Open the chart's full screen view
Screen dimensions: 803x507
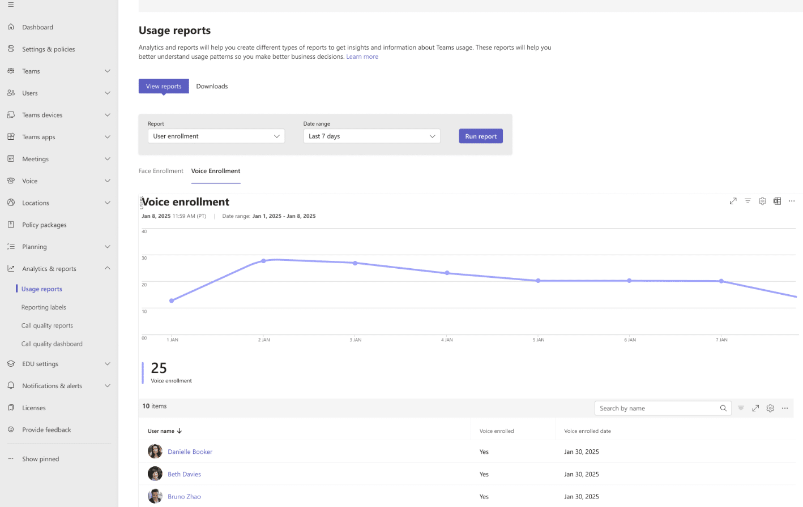pyautogui.click(x=733, y=201)
